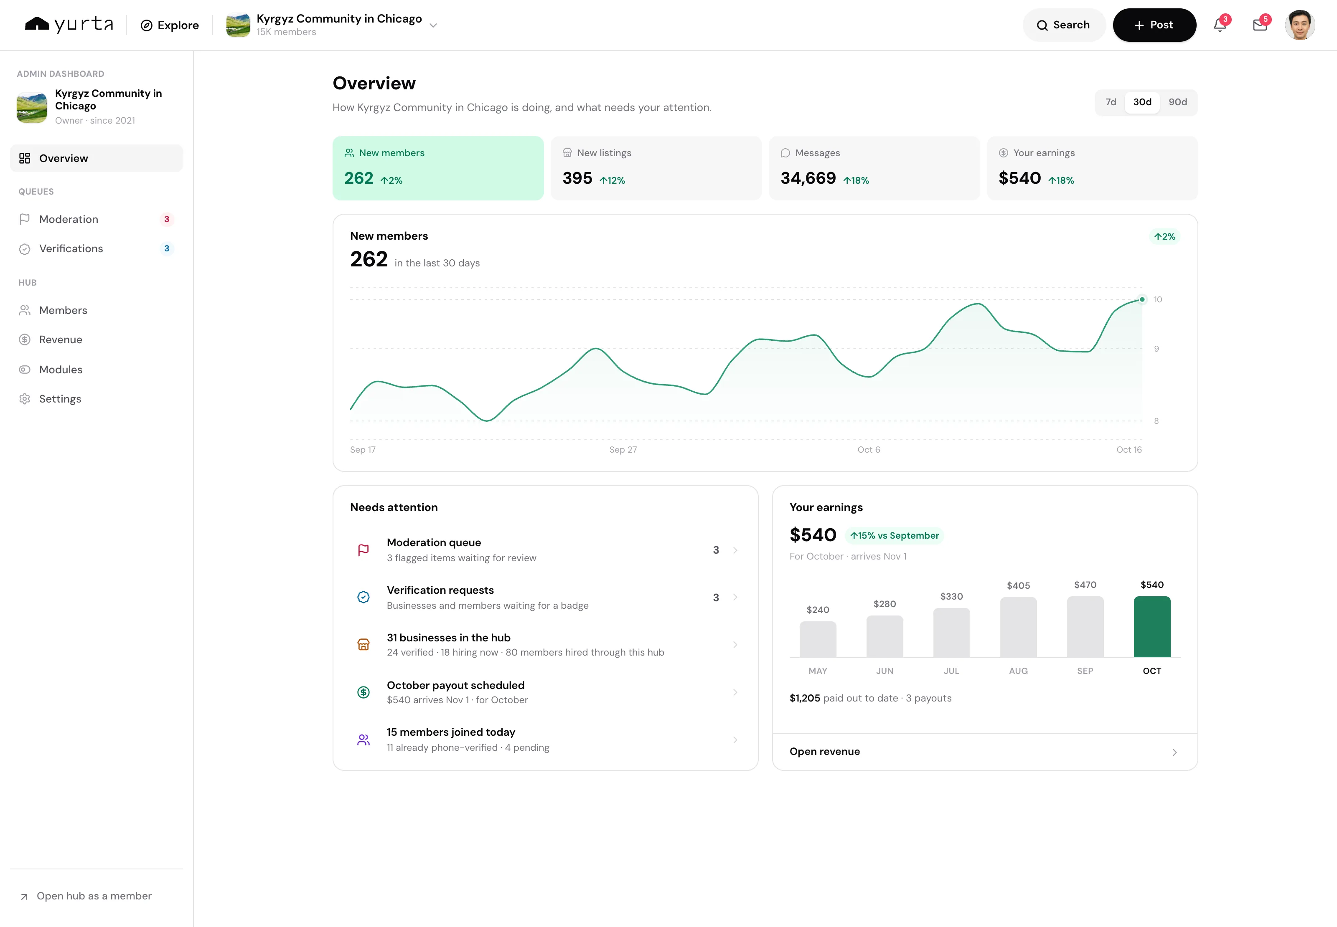Click the Open revenue link

click(985, 752)
